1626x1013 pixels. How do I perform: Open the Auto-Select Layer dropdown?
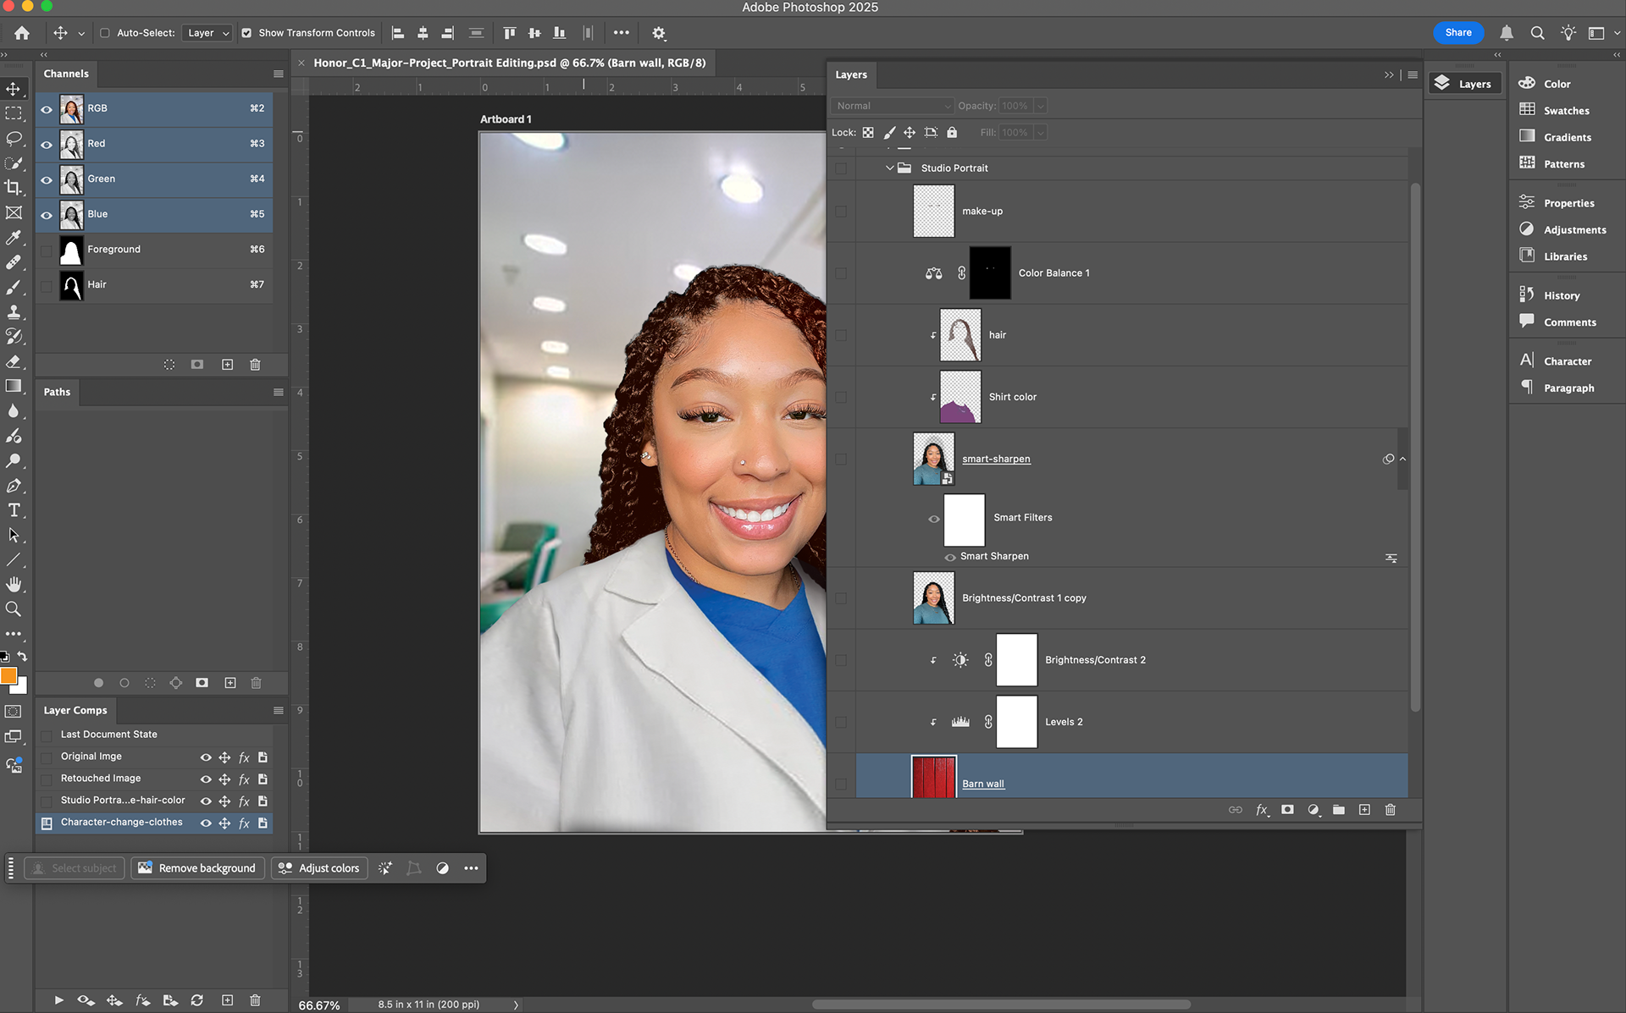pyautogui.click(x=207, y=33)
